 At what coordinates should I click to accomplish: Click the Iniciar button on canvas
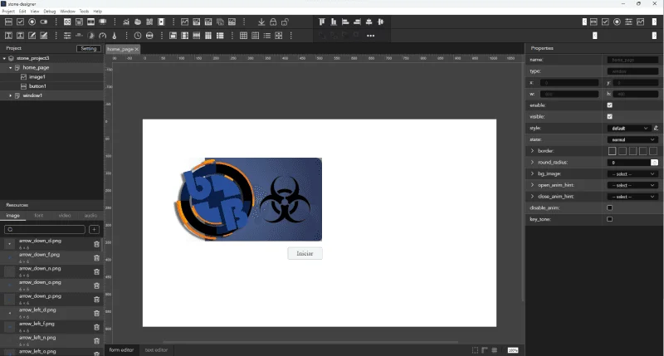(305, 253)
